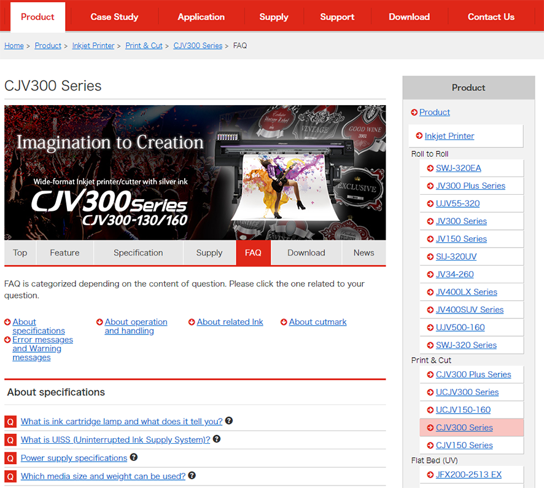Viewport: 544px width, 488px height.
Task: Open the Download tab of CJV300 Series
Action: coord(306,253)
